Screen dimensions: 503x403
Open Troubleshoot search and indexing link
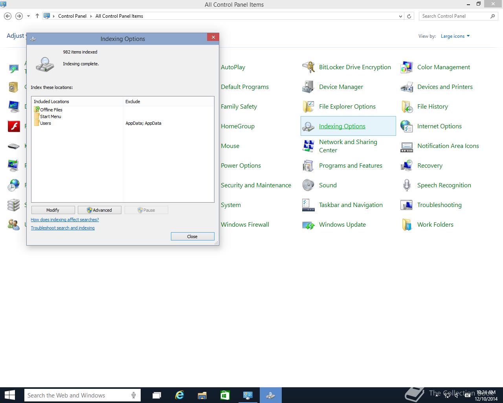coord(63,228)
